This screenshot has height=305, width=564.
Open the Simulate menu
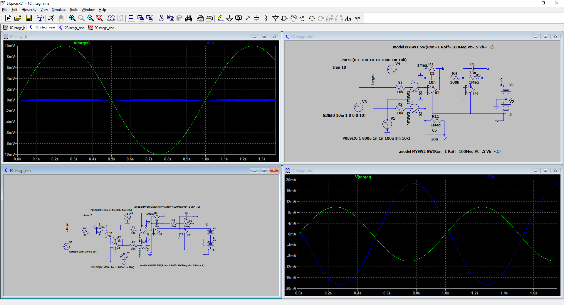(x=58, y=10)
